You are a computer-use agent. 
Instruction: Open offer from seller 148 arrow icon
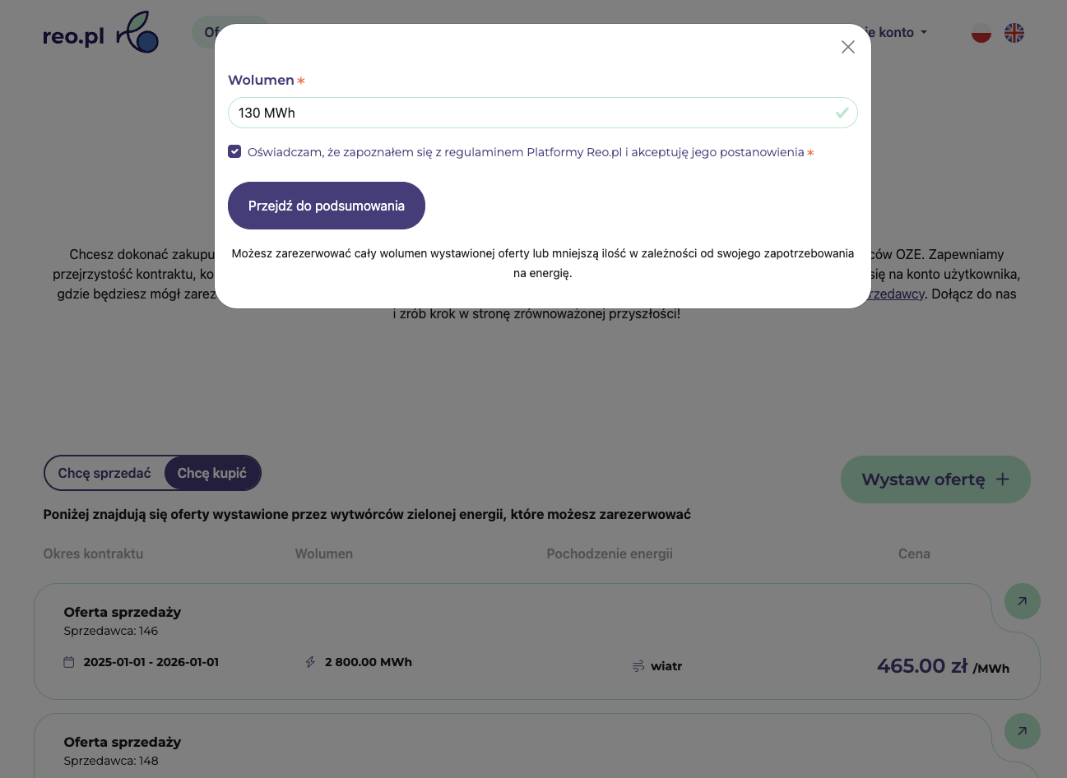click(x=1022, y=731)
